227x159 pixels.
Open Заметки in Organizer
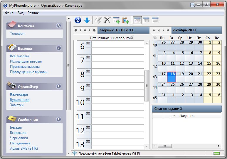tap(17, 105)
